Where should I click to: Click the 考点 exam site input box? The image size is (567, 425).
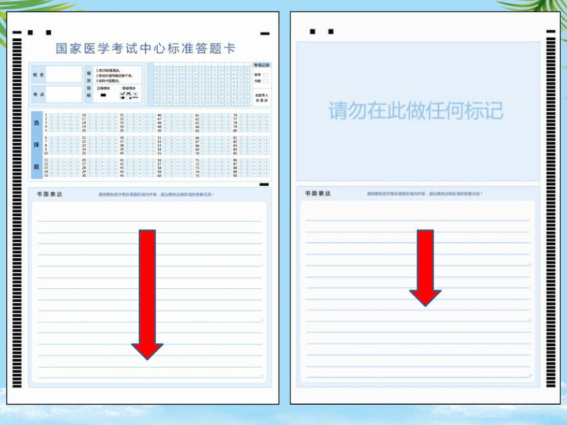point(64,94)
